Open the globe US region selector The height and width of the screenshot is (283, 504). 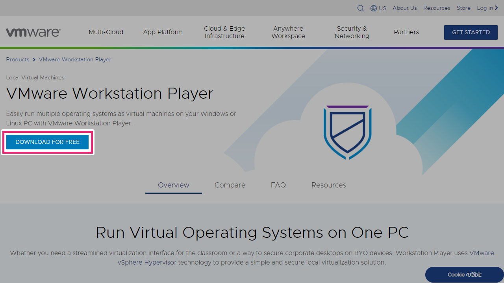coord(378,8)
